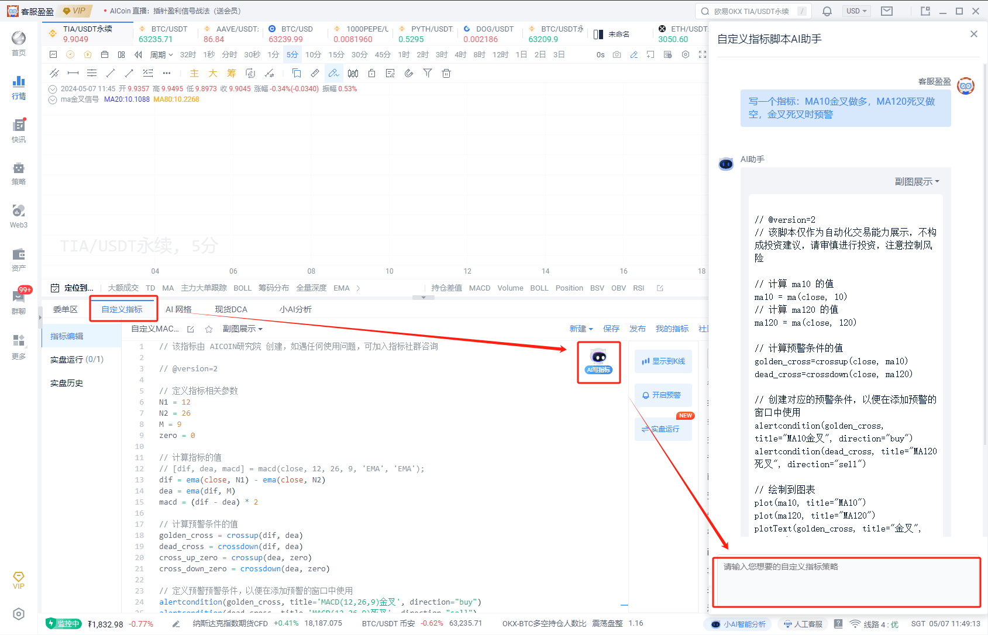
Task: Select the 实盘历史 menu item
Action: (x=67, y=383)
